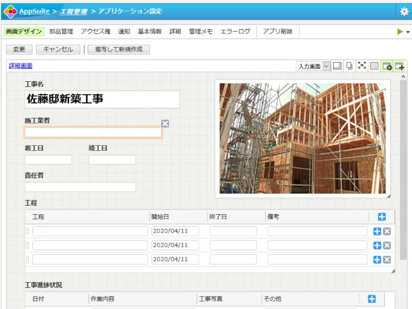412x309 pixels.
Task: Click the green run/play arrow icon
Action: 400,32
